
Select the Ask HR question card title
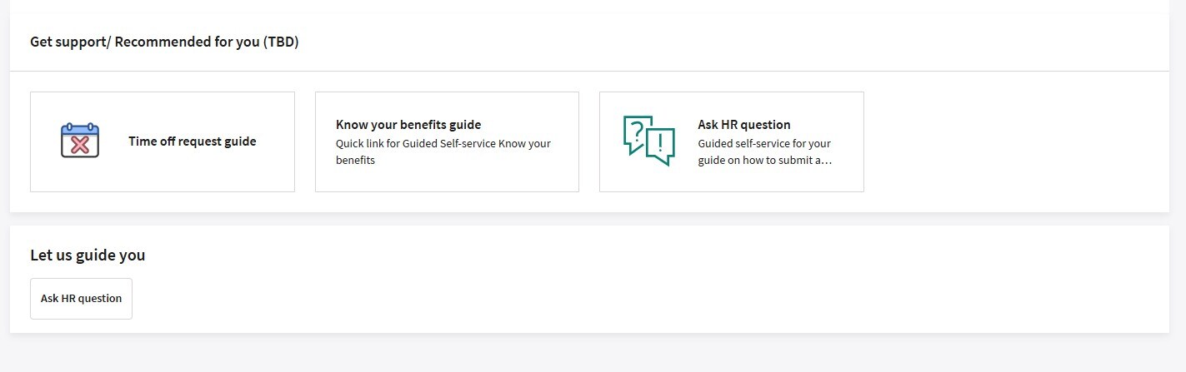[x=744, y=125]
